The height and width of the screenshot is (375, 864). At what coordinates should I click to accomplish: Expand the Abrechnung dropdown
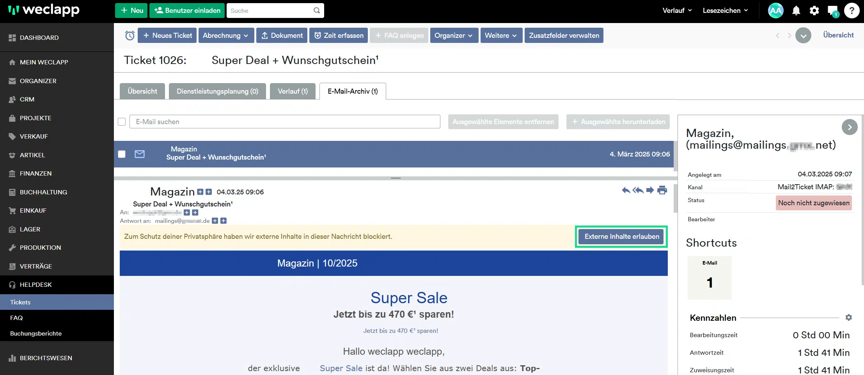coord(226,36)
